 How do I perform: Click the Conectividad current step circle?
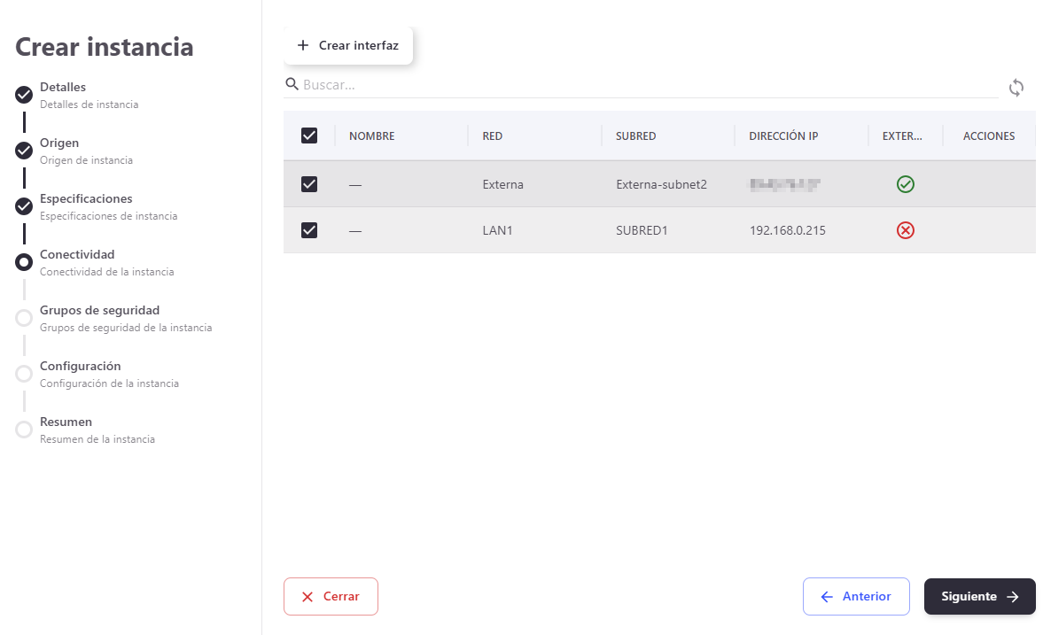click(x=24, y=262)
